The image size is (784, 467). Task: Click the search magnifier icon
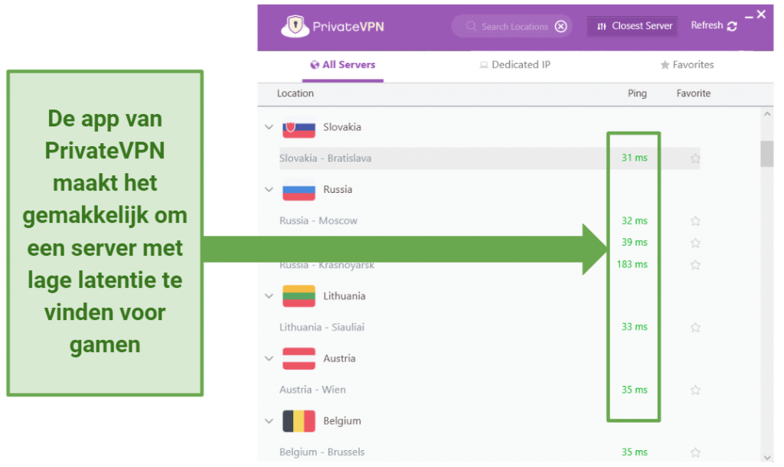472,25
